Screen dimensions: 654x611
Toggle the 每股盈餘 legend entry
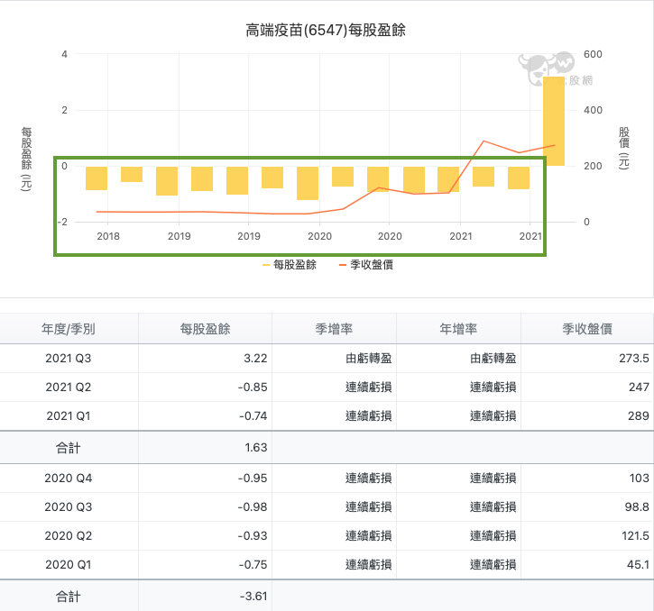click(x=290, y=265)
